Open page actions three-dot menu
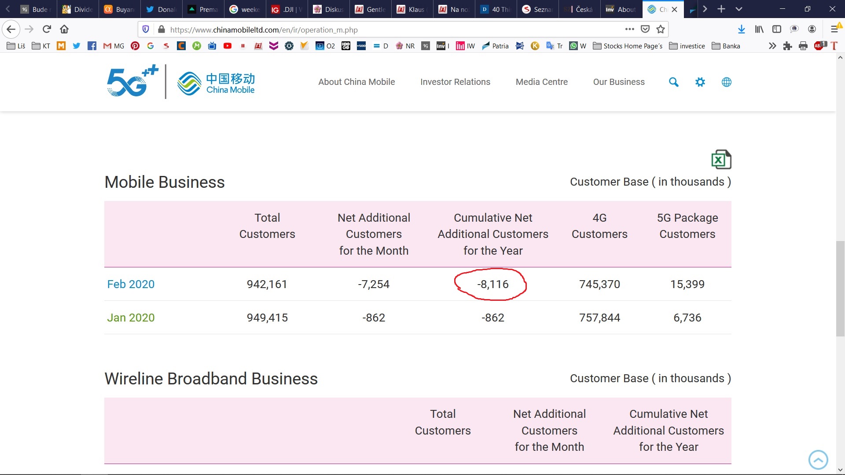The width and height of the screenshot is (845, 475). [x=629, y=29]
